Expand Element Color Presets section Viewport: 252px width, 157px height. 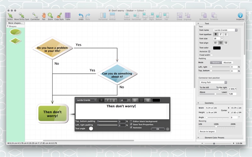click(x=198, y=138)
